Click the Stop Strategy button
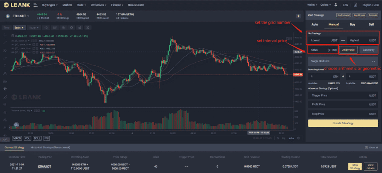The height and width of the screenshot is (173, 382). tap(355, 166)
